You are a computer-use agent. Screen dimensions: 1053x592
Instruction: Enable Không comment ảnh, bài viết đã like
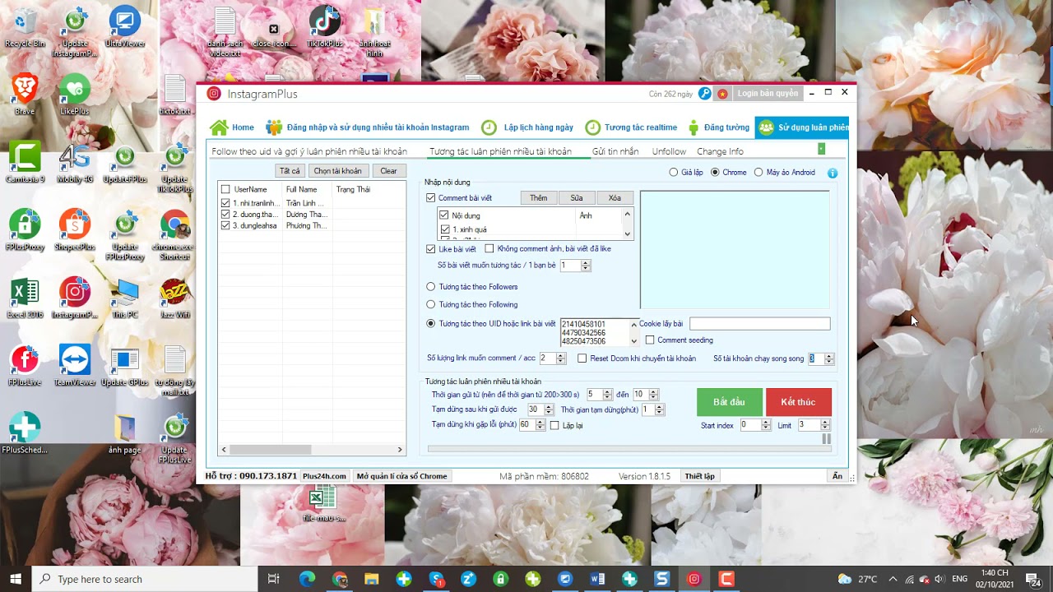pyautogui.click(x=489, y=248)
